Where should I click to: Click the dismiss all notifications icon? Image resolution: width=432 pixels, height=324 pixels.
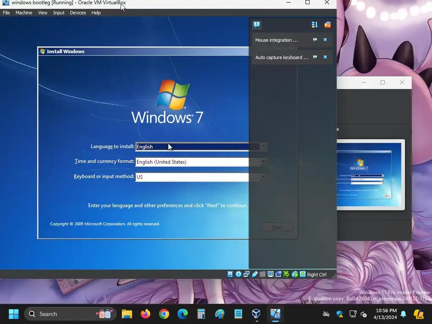pos(327,25)
